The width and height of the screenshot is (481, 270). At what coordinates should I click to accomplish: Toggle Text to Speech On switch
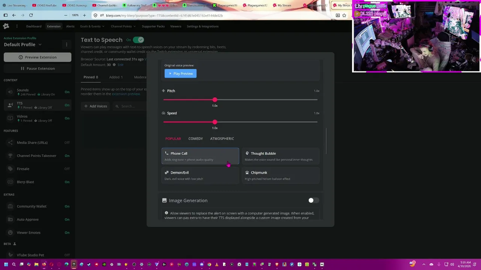click(138, 40)
